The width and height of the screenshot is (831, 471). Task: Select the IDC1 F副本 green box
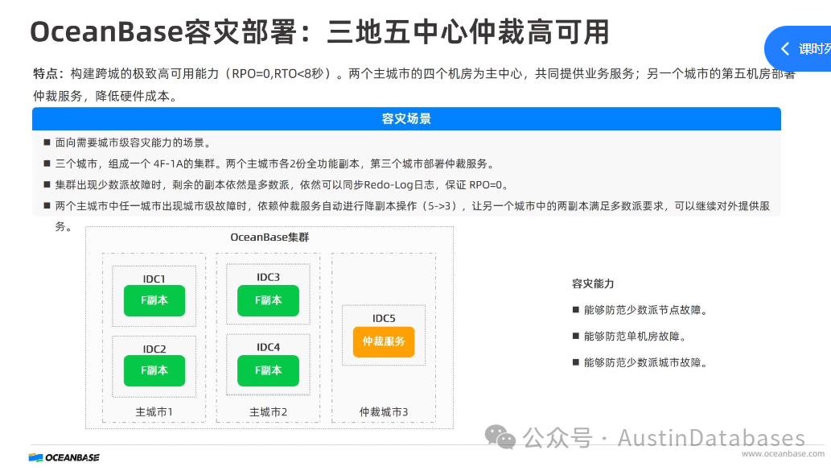coord(154,301)
